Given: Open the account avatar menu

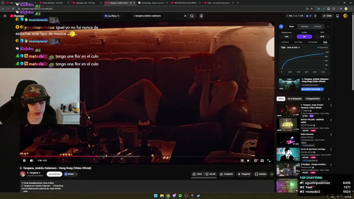Looking at the screenshot, I should point(345,16).
